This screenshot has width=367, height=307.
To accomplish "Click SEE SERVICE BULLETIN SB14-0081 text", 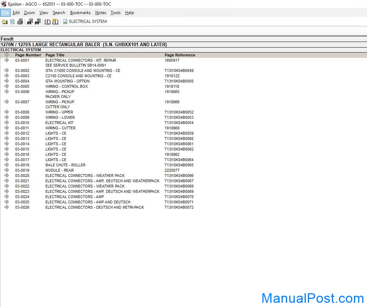I will [75, 65].
